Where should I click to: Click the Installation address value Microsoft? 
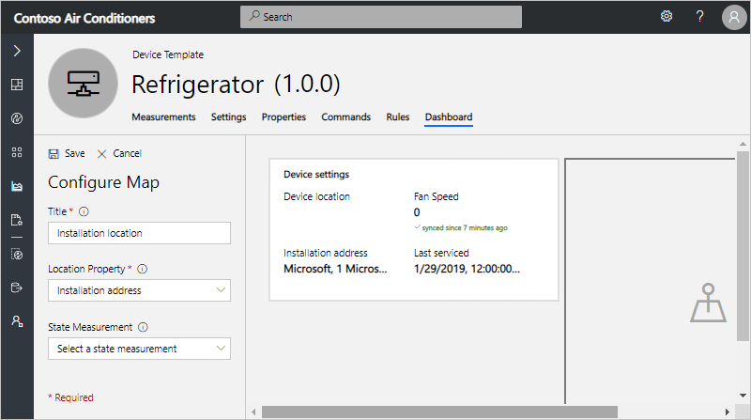point(335,269)
